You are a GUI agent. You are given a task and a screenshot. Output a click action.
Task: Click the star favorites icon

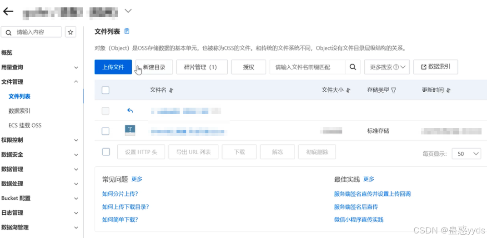tap(70, 32)
